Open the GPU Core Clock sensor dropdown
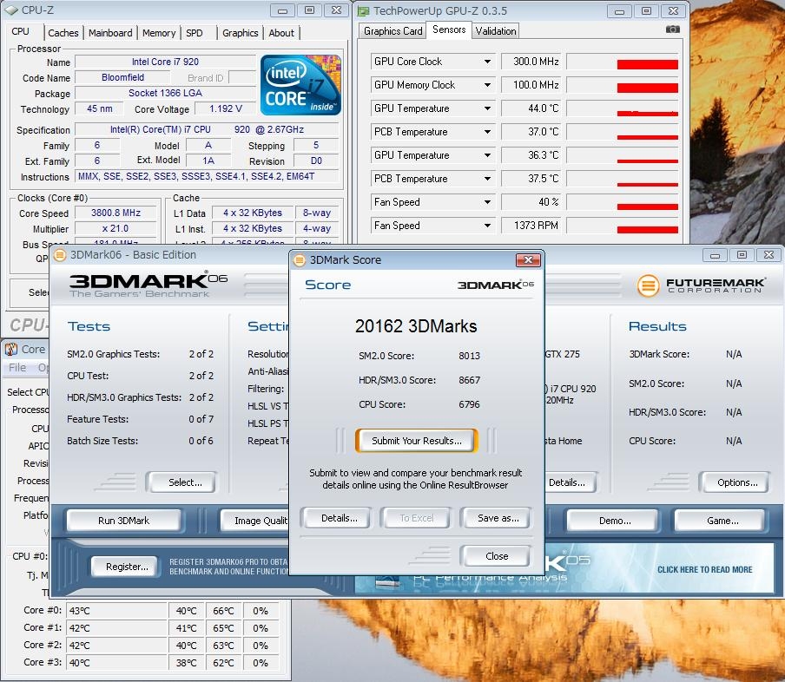785x682 pixels. pyautogui.click(x=487, y=62)
